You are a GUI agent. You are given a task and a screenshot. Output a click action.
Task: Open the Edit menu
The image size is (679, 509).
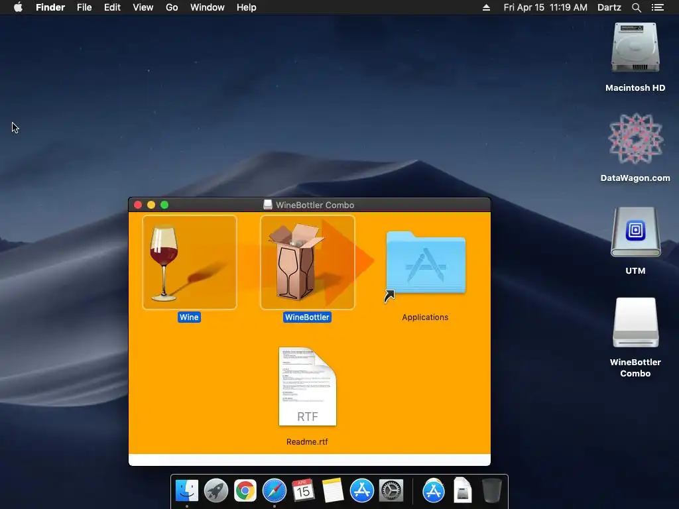pyautogui.click(x=112, y=7)
